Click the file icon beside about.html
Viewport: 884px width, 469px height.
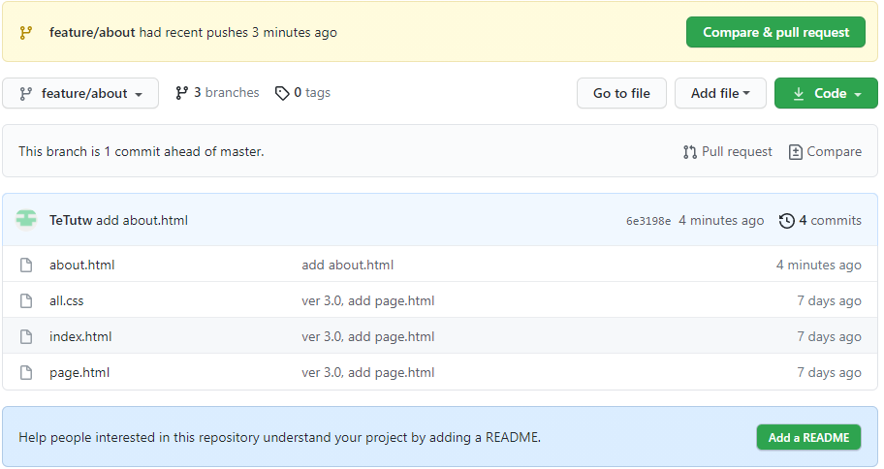[27, 265]
